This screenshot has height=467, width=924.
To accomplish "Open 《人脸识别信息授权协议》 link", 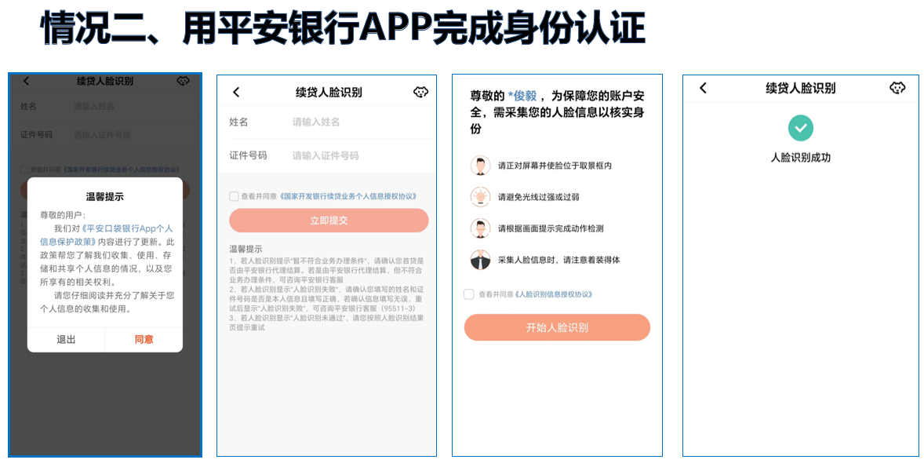I will [x=554, y=294].
